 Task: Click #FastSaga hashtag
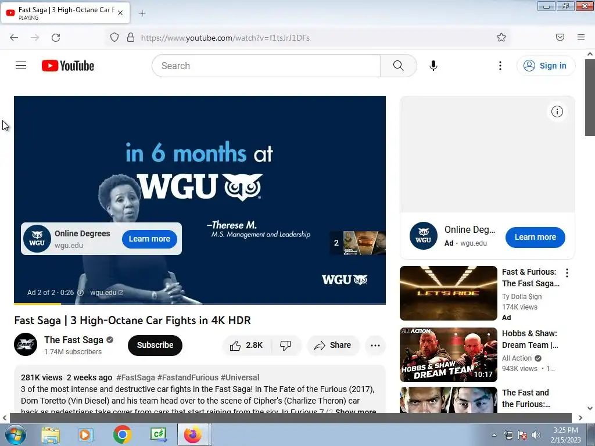pos(135,377)
